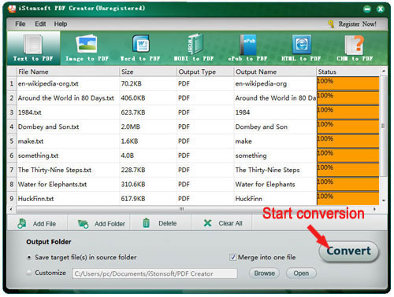Click the Register Now! link

(358, 24)
